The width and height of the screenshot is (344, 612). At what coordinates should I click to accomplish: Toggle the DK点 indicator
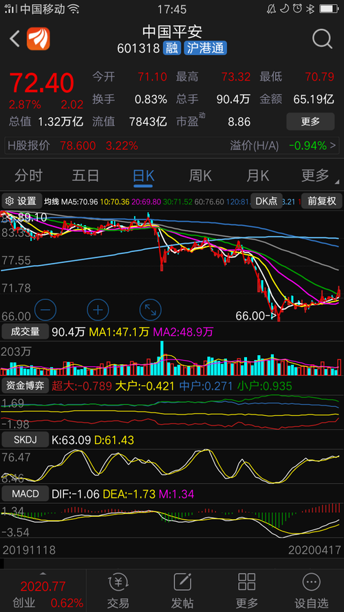point(266,201)
